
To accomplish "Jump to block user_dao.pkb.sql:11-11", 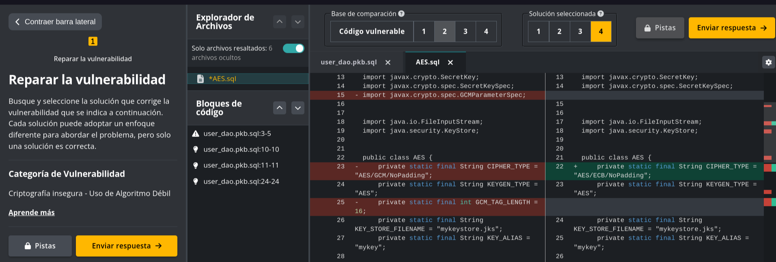I will (x=241, y=165).
